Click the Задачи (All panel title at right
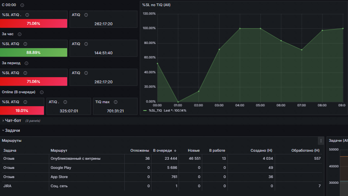The width and height of the screenshot is (348, 196). 338,141
